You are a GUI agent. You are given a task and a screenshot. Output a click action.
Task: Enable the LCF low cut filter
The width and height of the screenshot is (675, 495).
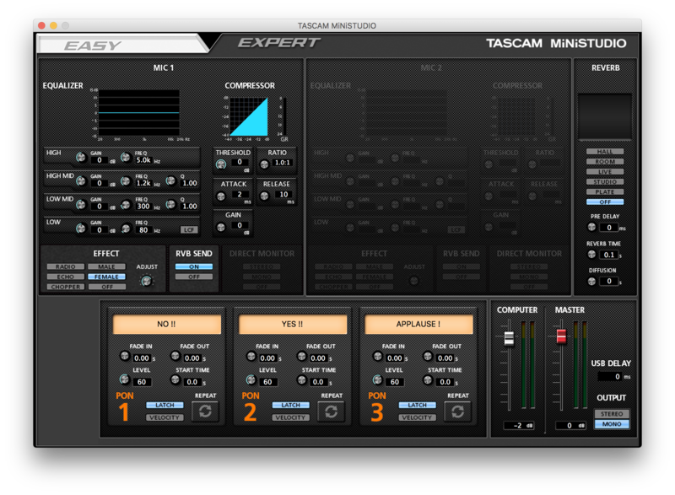click(191, 229)
